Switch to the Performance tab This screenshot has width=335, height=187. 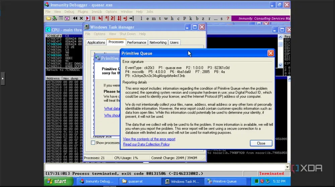point(137,42)
